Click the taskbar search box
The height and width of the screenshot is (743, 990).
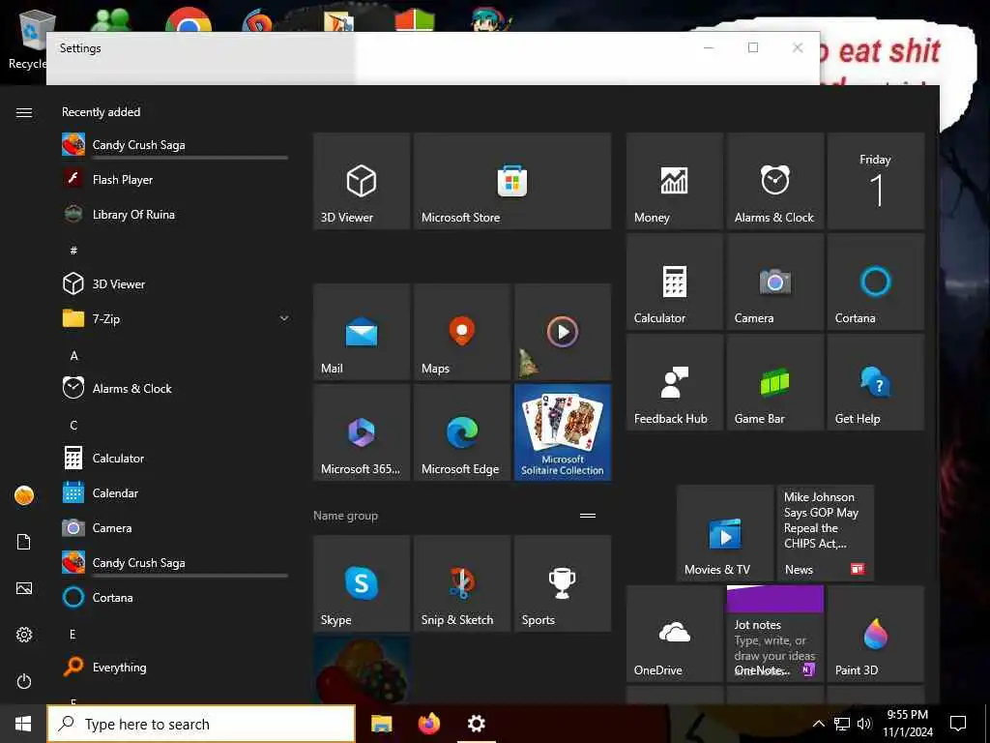tap(201, 724)
